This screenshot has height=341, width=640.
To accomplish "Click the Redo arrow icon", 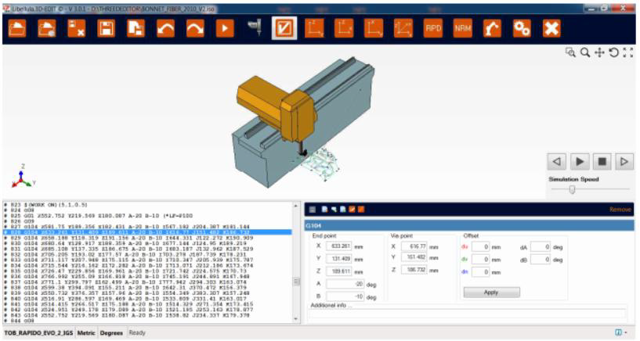I will pyautogui.click(x=195, y=28).
